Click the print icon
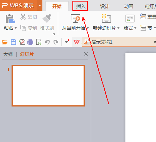The height and width of the screenshot is (142, 156). (30, 42)
